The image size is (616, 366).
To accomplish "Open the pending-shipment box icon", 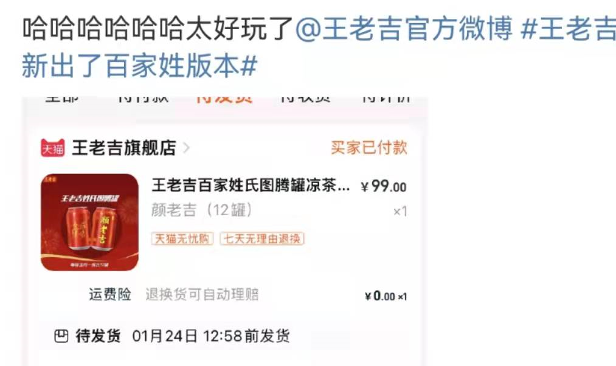I will pyautogui.click(x=61, y=336).
